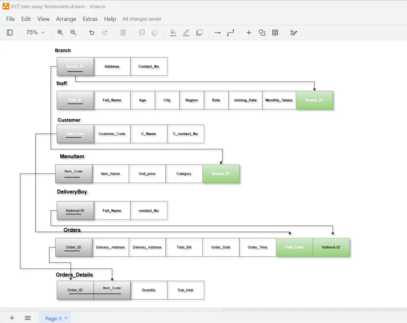407x323 pixels.
Task: Select the Region cell in Staff table
Action: point(192,100)
